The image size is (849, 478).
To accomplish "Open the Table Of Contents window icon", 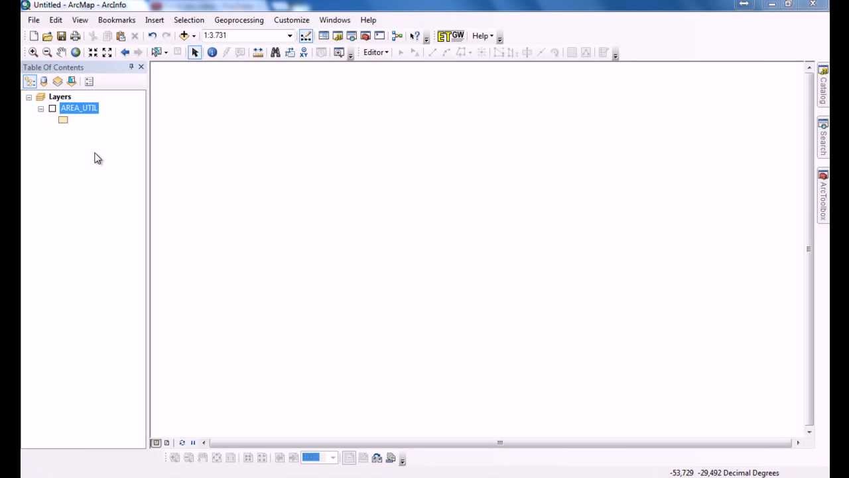I will pos(324,36).
